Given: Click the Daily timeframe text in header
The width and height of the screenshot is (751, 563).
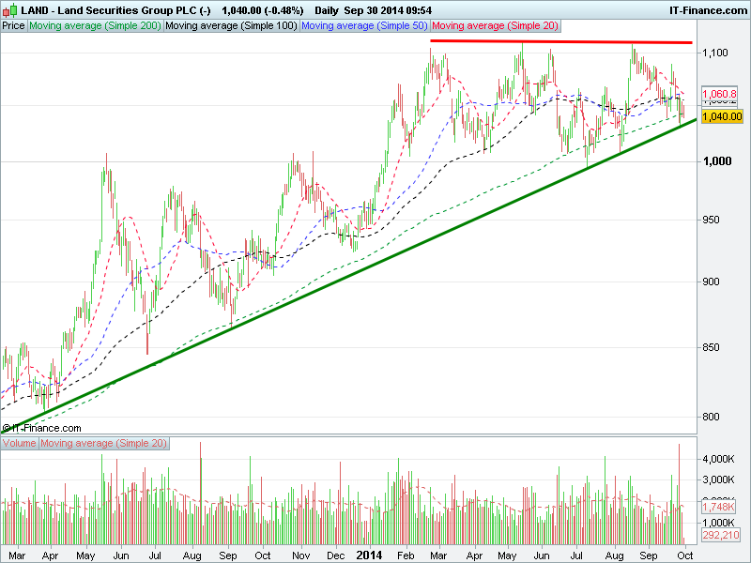Looking at the screenshot, I should coord(326,10).
